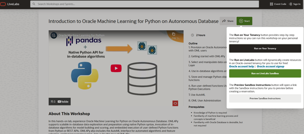This screenshot has width=304, height=134.
Task: Click the Outline heading
Action: click(x=193, y=43)
